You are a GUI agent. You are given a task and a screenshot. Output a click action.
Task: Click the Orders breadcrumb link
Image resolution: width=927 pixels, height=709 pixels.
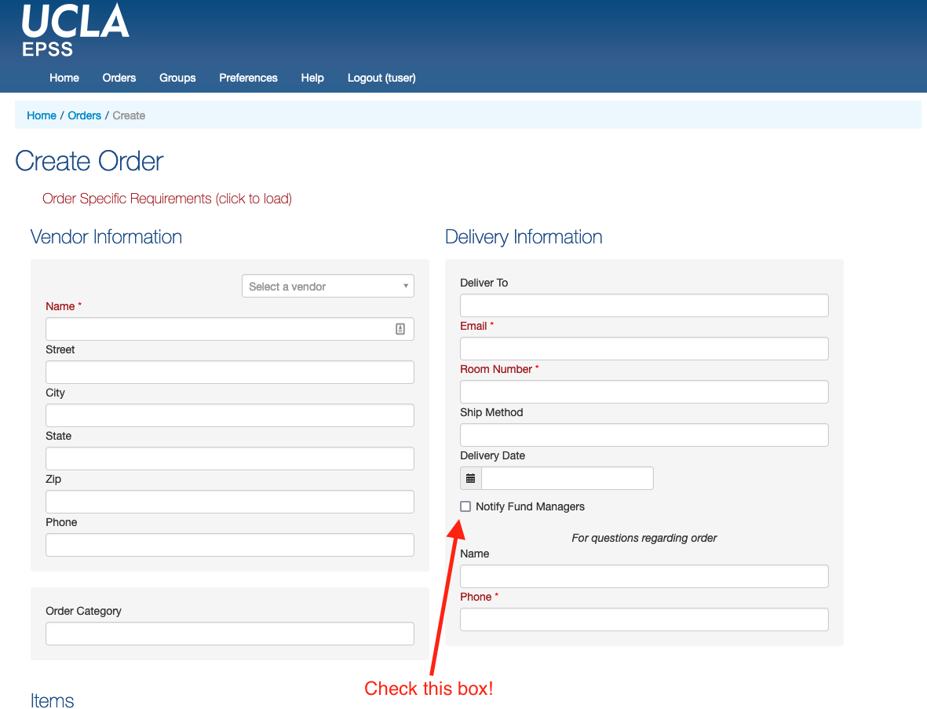(84, 115)
